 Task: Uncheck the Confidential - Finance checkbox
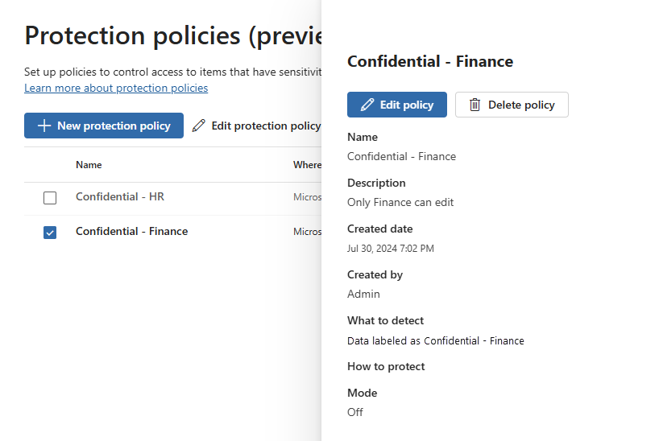pos(50,233)
